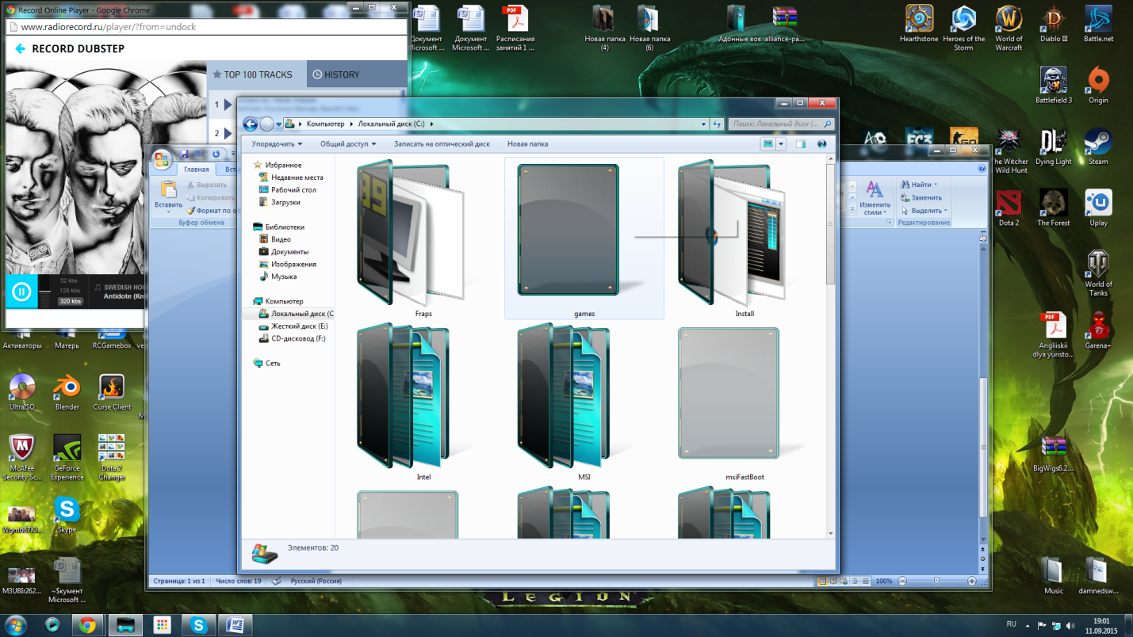1133x637 pixels.
Task: Cut selection with Вырезать in Word
Action: (206, 185)
